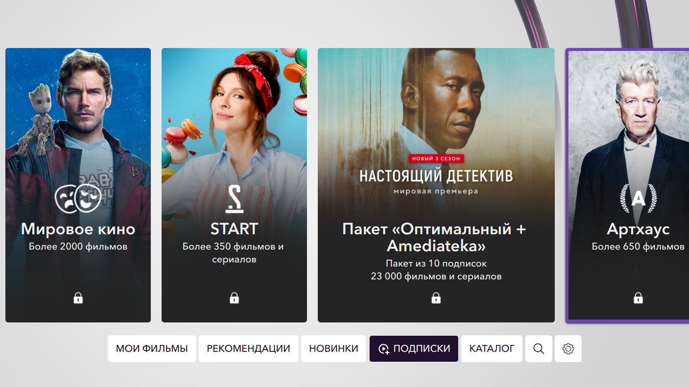
Task: Open the search magnifier icon
Action: (539, 349)
